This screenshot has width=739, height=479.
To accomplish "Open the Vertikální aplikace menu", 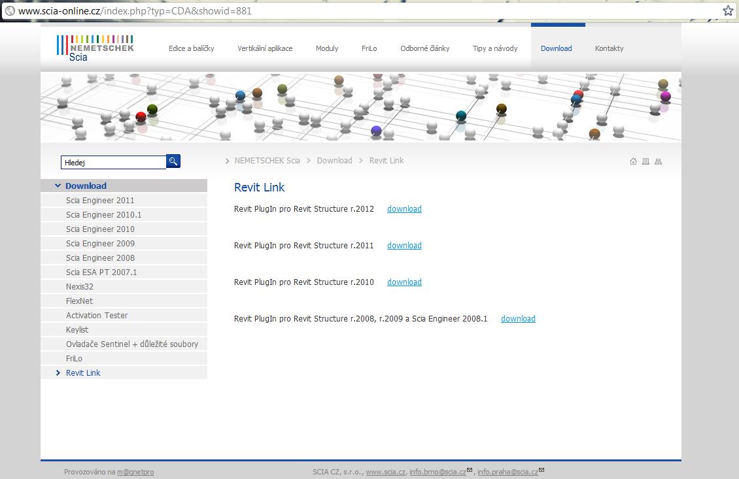I will [x=265, y=48].
